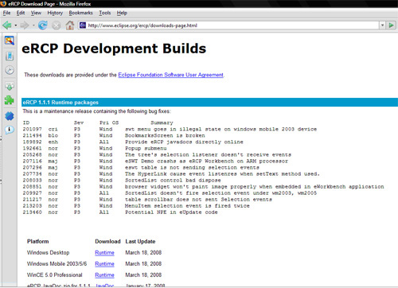Open the Tools menu
Viewport: 398px width, 288px height.
pos(105,13)
